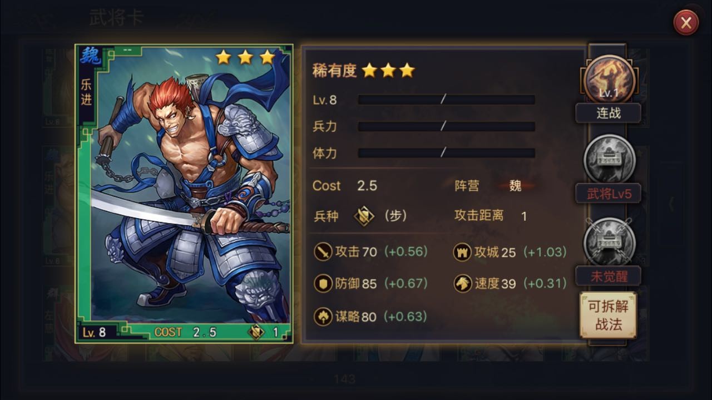
Task: Tap the 攻城 castle stat icon
Action: [x=462, y=252]
